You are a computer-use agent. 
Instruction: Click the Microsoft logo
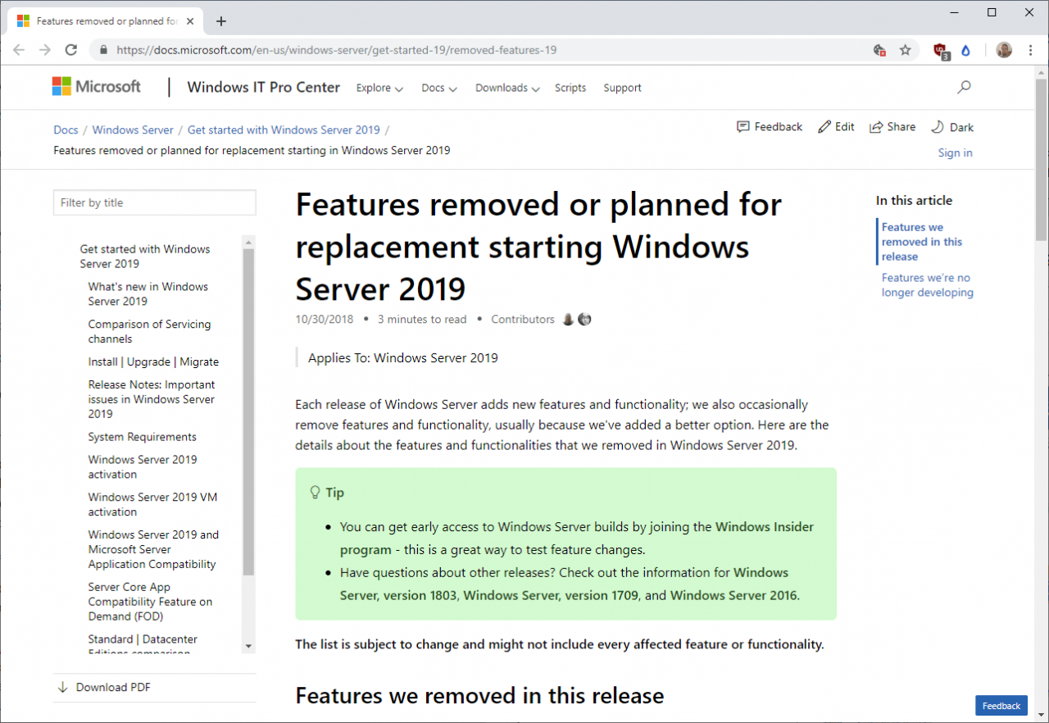point(96,86)
